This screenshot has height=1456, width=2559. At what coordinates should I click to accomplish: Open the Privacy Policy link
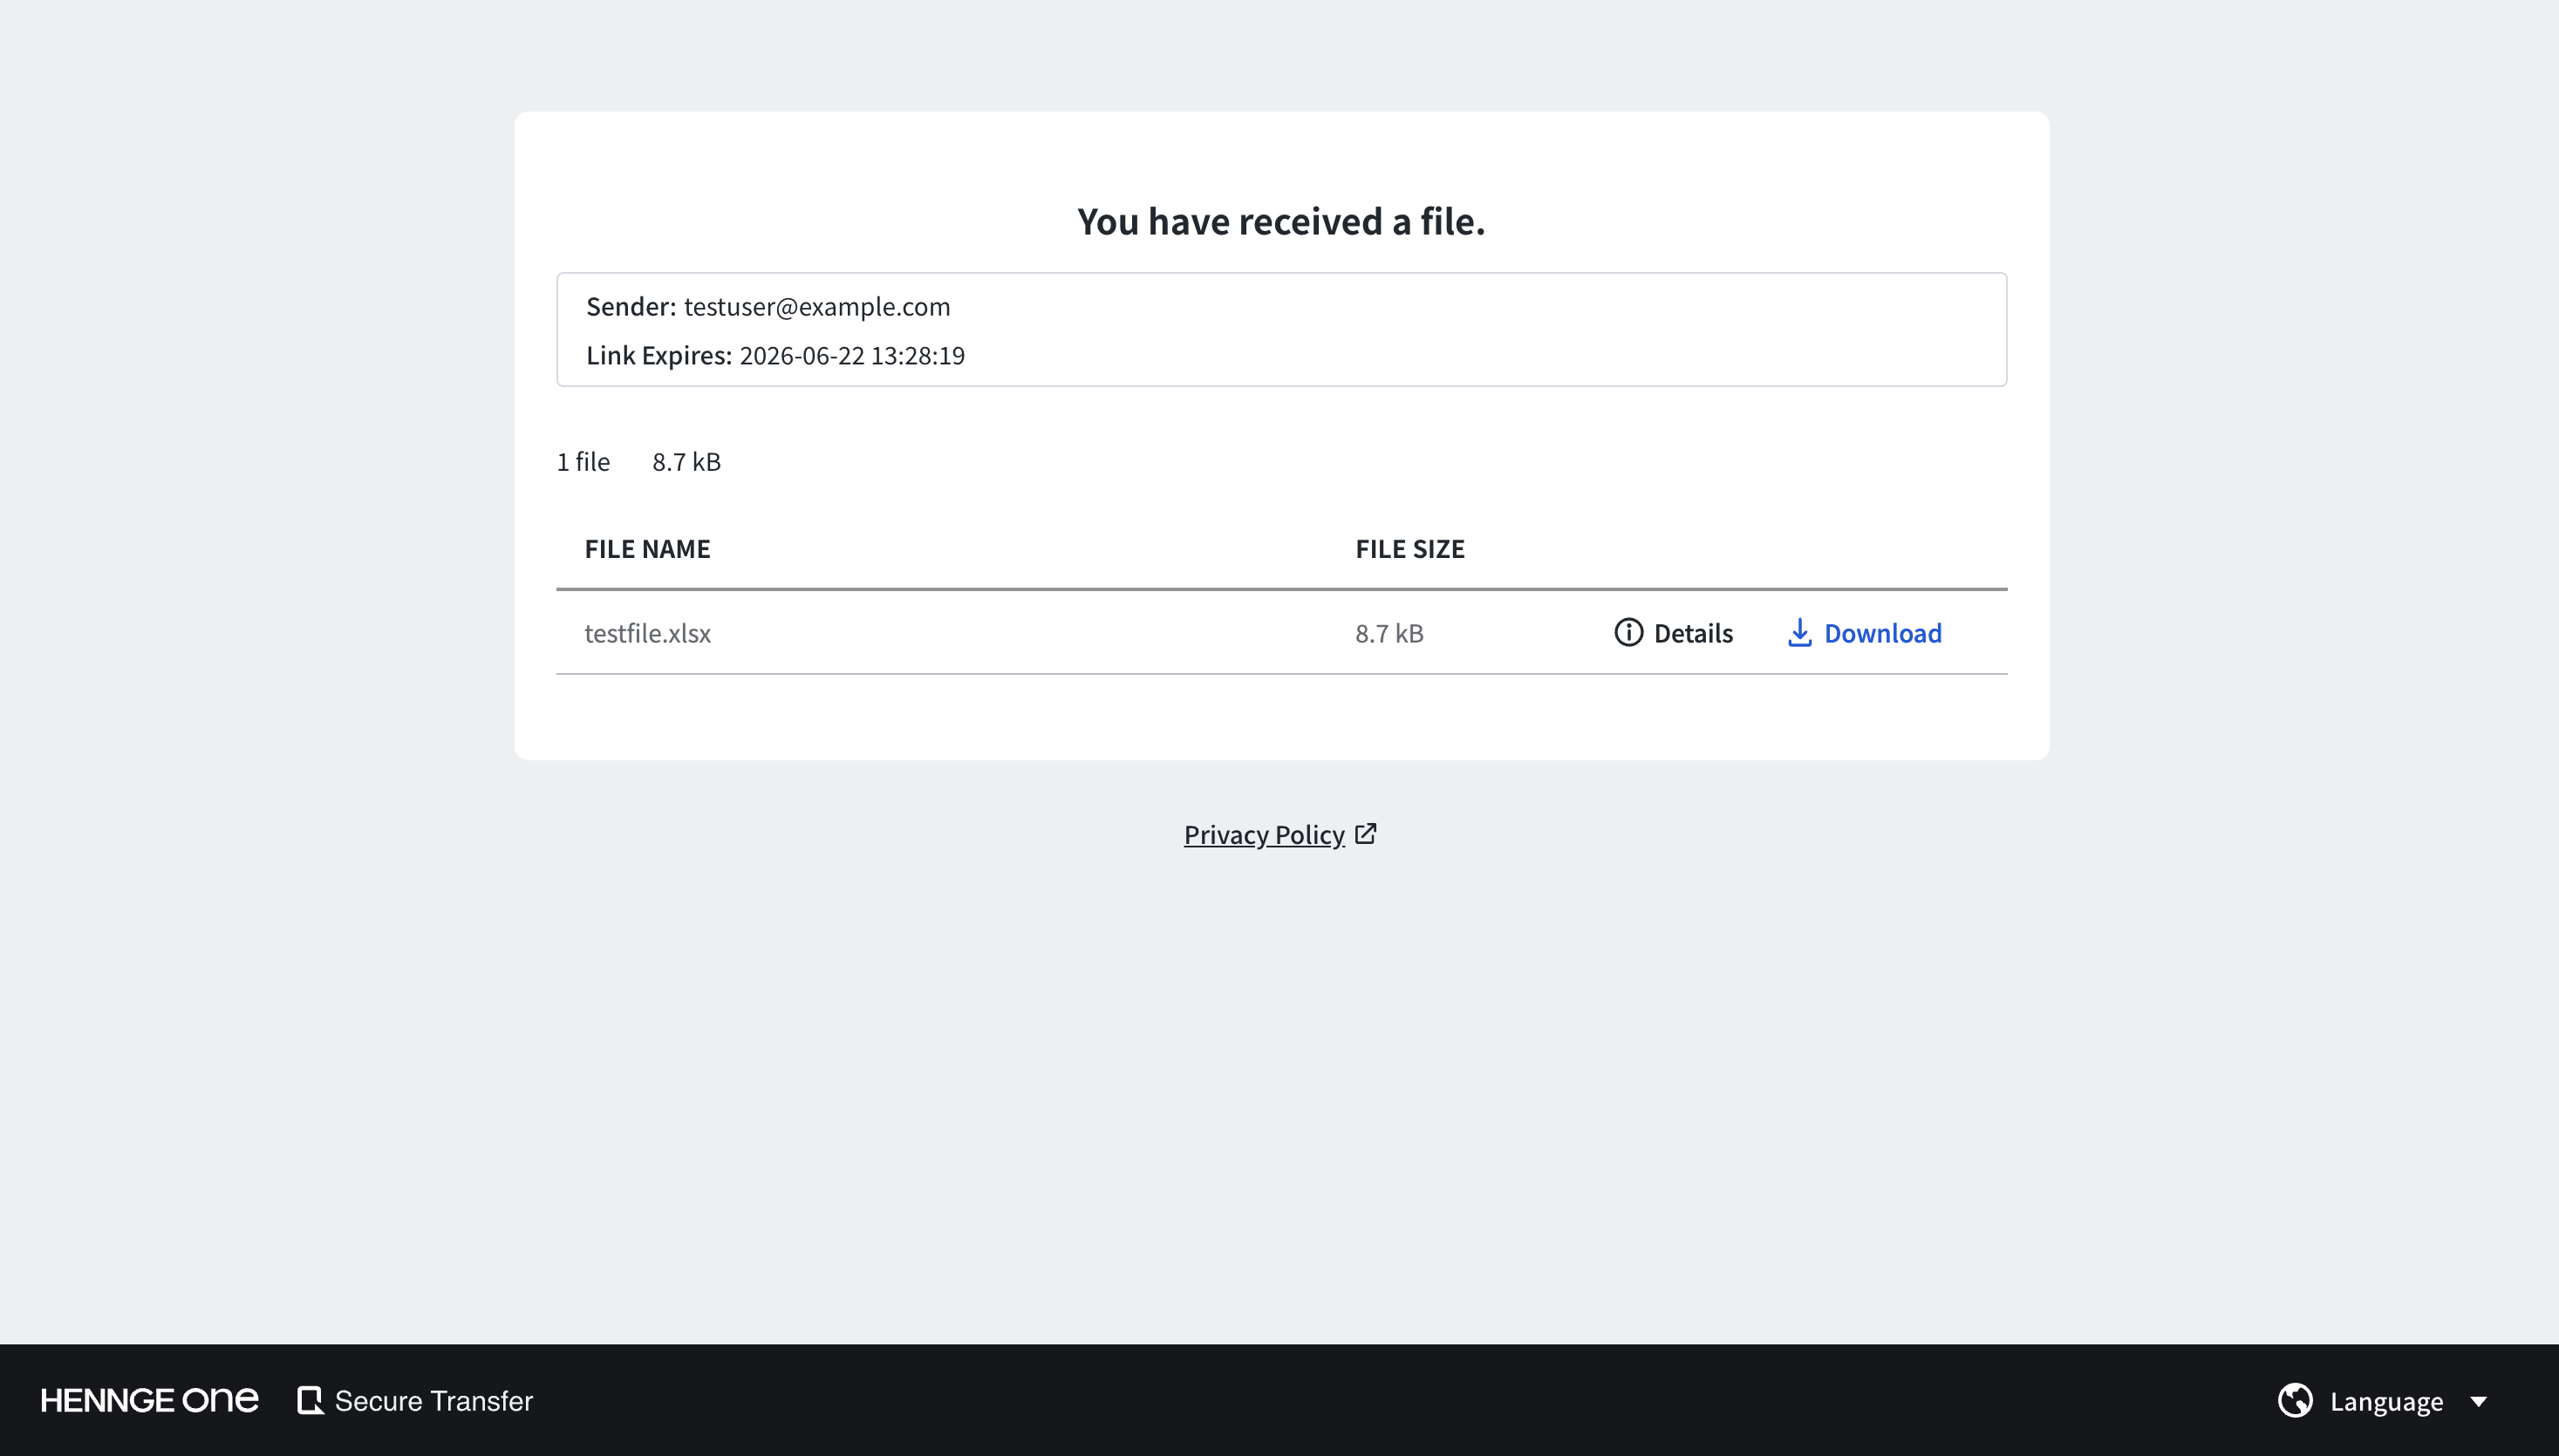[x=1264, y=834]
